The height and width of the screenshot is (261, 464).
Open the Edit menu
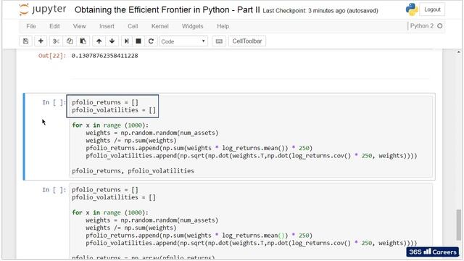pos(54,26)
